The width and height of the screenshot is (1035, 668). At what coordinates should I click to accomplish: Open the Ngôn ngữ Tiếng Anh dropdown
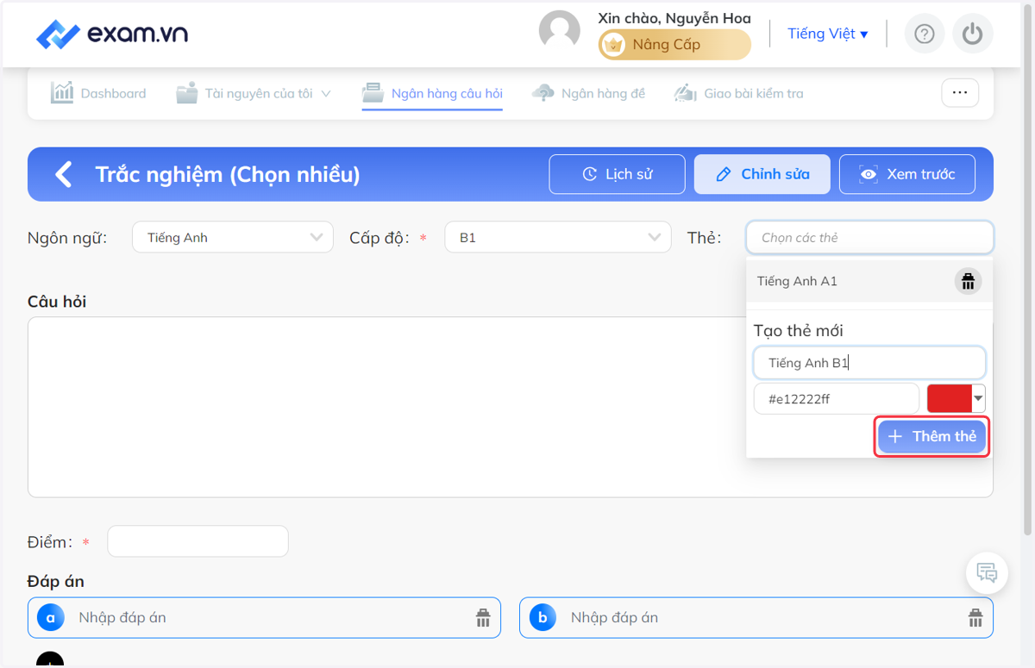(x=233, y=237)
